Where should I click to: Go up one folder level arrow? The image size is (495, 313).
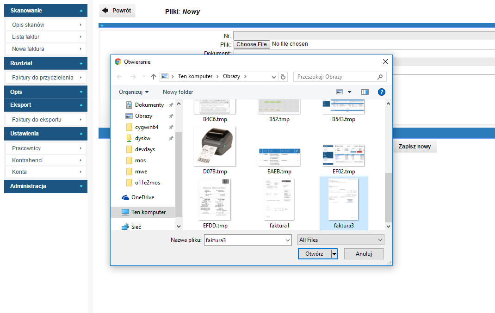tap(154, 77)
